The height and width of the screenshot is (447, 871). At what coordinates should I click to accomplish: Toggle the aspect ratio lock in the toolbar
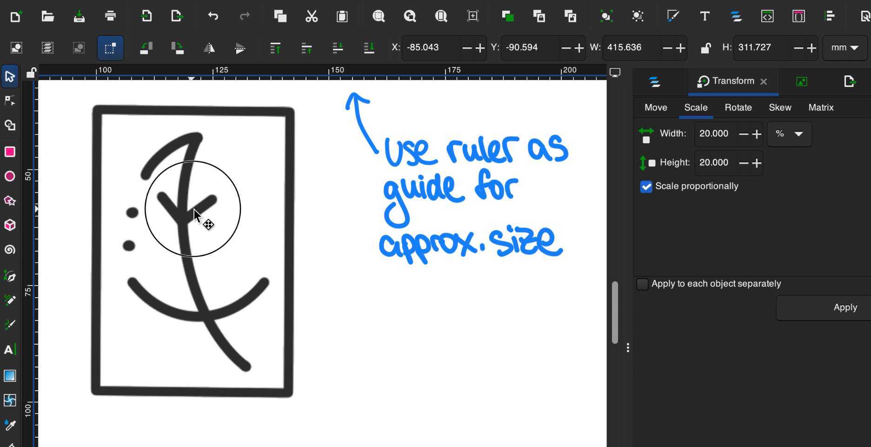coord(706,48)
